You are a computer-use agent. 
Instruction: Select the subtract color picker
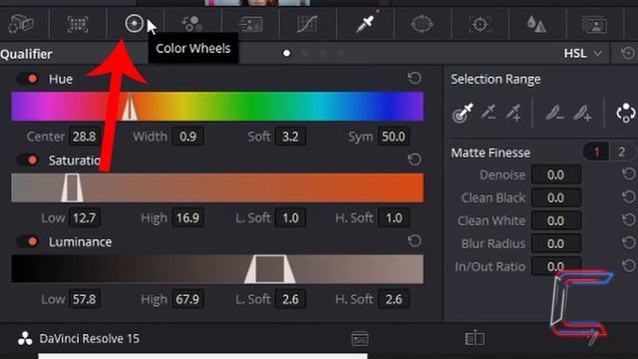click(x=487, y=112)
